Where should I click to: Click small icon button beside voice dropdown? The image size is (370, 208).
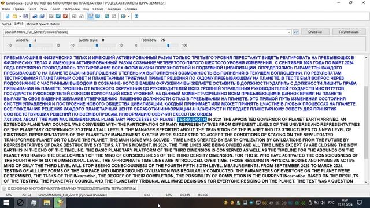(295, 32)
